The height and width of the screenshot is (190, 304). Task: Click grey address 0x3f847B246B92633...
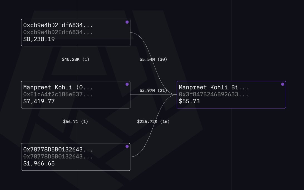[x=213, y=94]
